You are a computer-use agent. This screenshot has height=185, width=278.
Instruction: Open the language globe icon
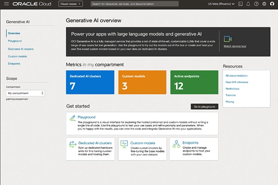pyautogui.click(x=264, y=4)
